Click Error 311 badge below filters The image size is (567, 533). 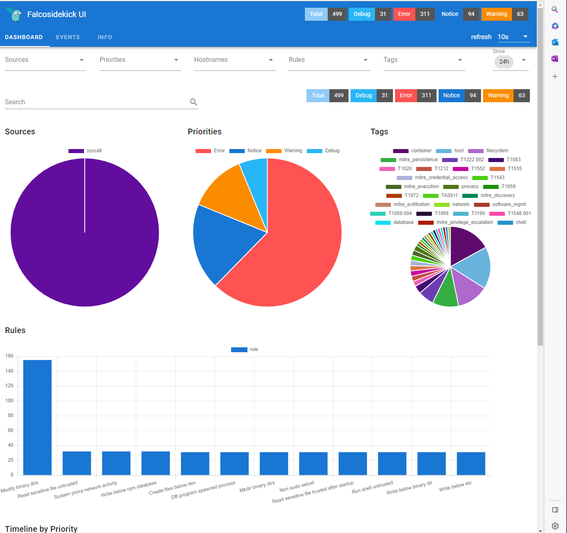[416, 95]
